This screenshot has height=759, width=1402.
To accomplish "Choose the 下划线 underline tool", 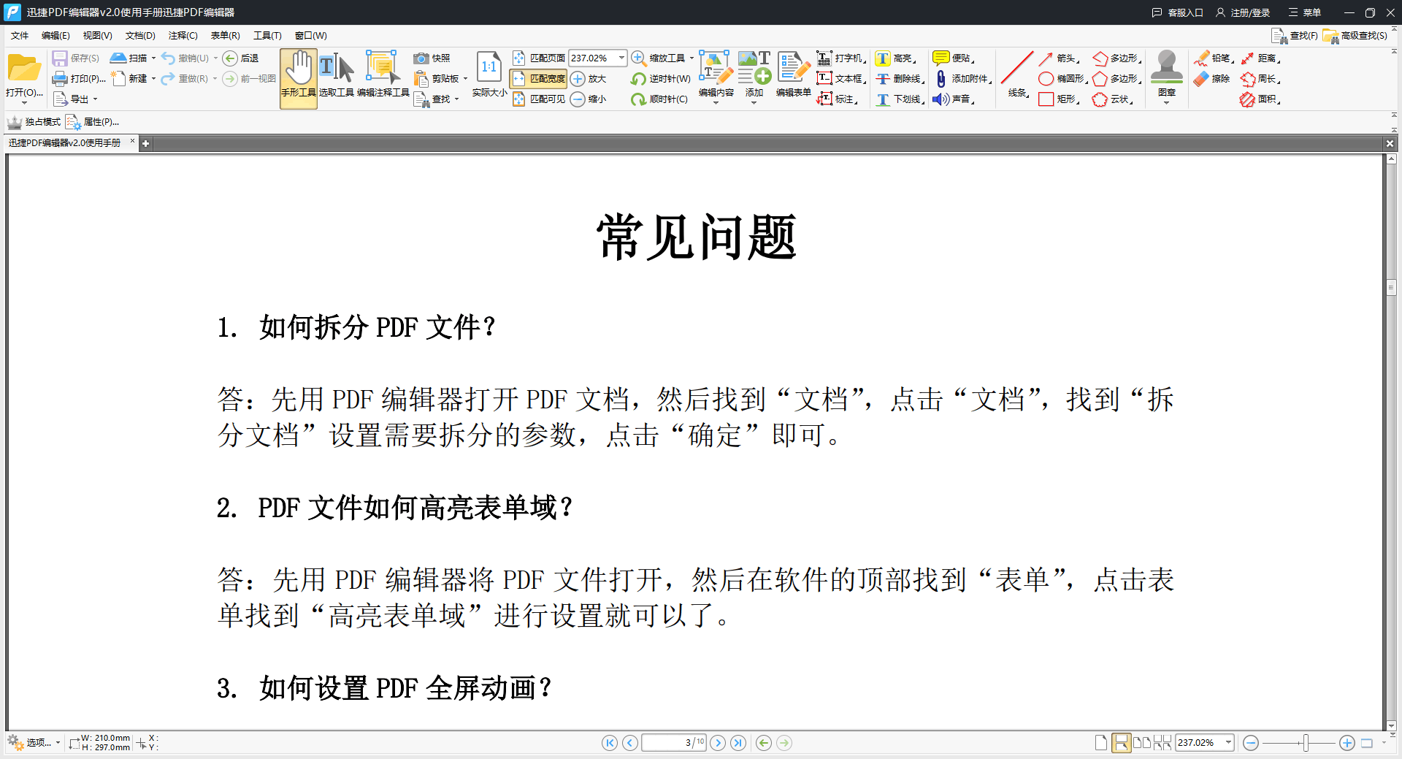I will (900, 99).
